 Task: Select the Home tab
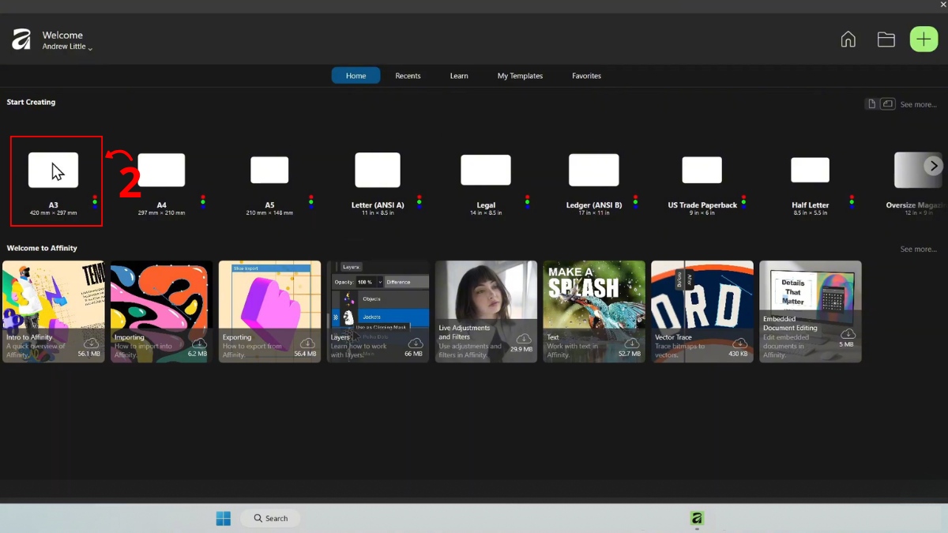coord(355,76)
